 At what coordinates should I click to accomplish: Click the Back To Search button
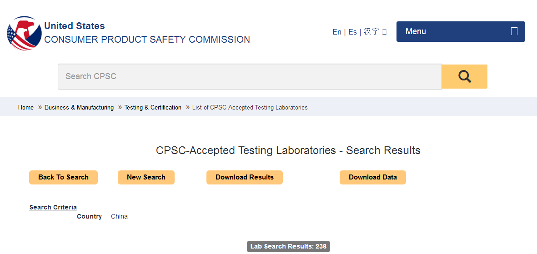pos(63,177)
